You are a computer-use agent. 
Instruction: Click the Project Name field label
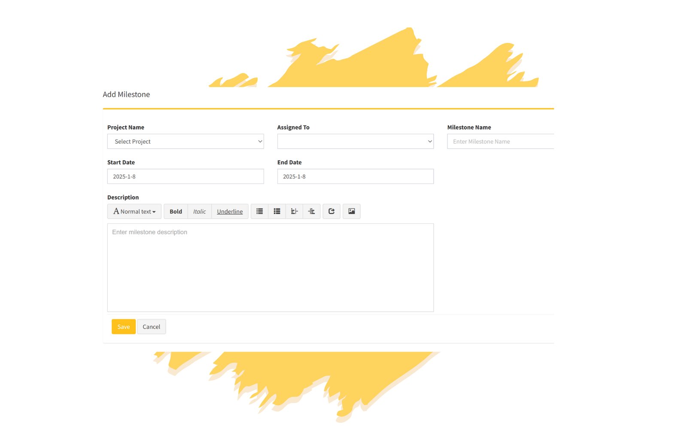(x=126, y=127)
